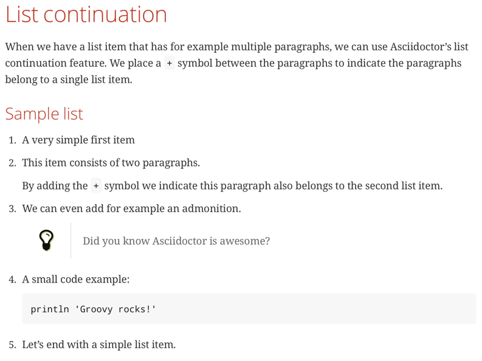Click the plus symbol in the intro paragraph
Viewport: 482px width, 361px height.
(x=170, y=63)
